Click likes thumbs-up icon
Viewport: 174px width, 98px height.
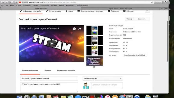pyautogui.click(x=124, y=45)
